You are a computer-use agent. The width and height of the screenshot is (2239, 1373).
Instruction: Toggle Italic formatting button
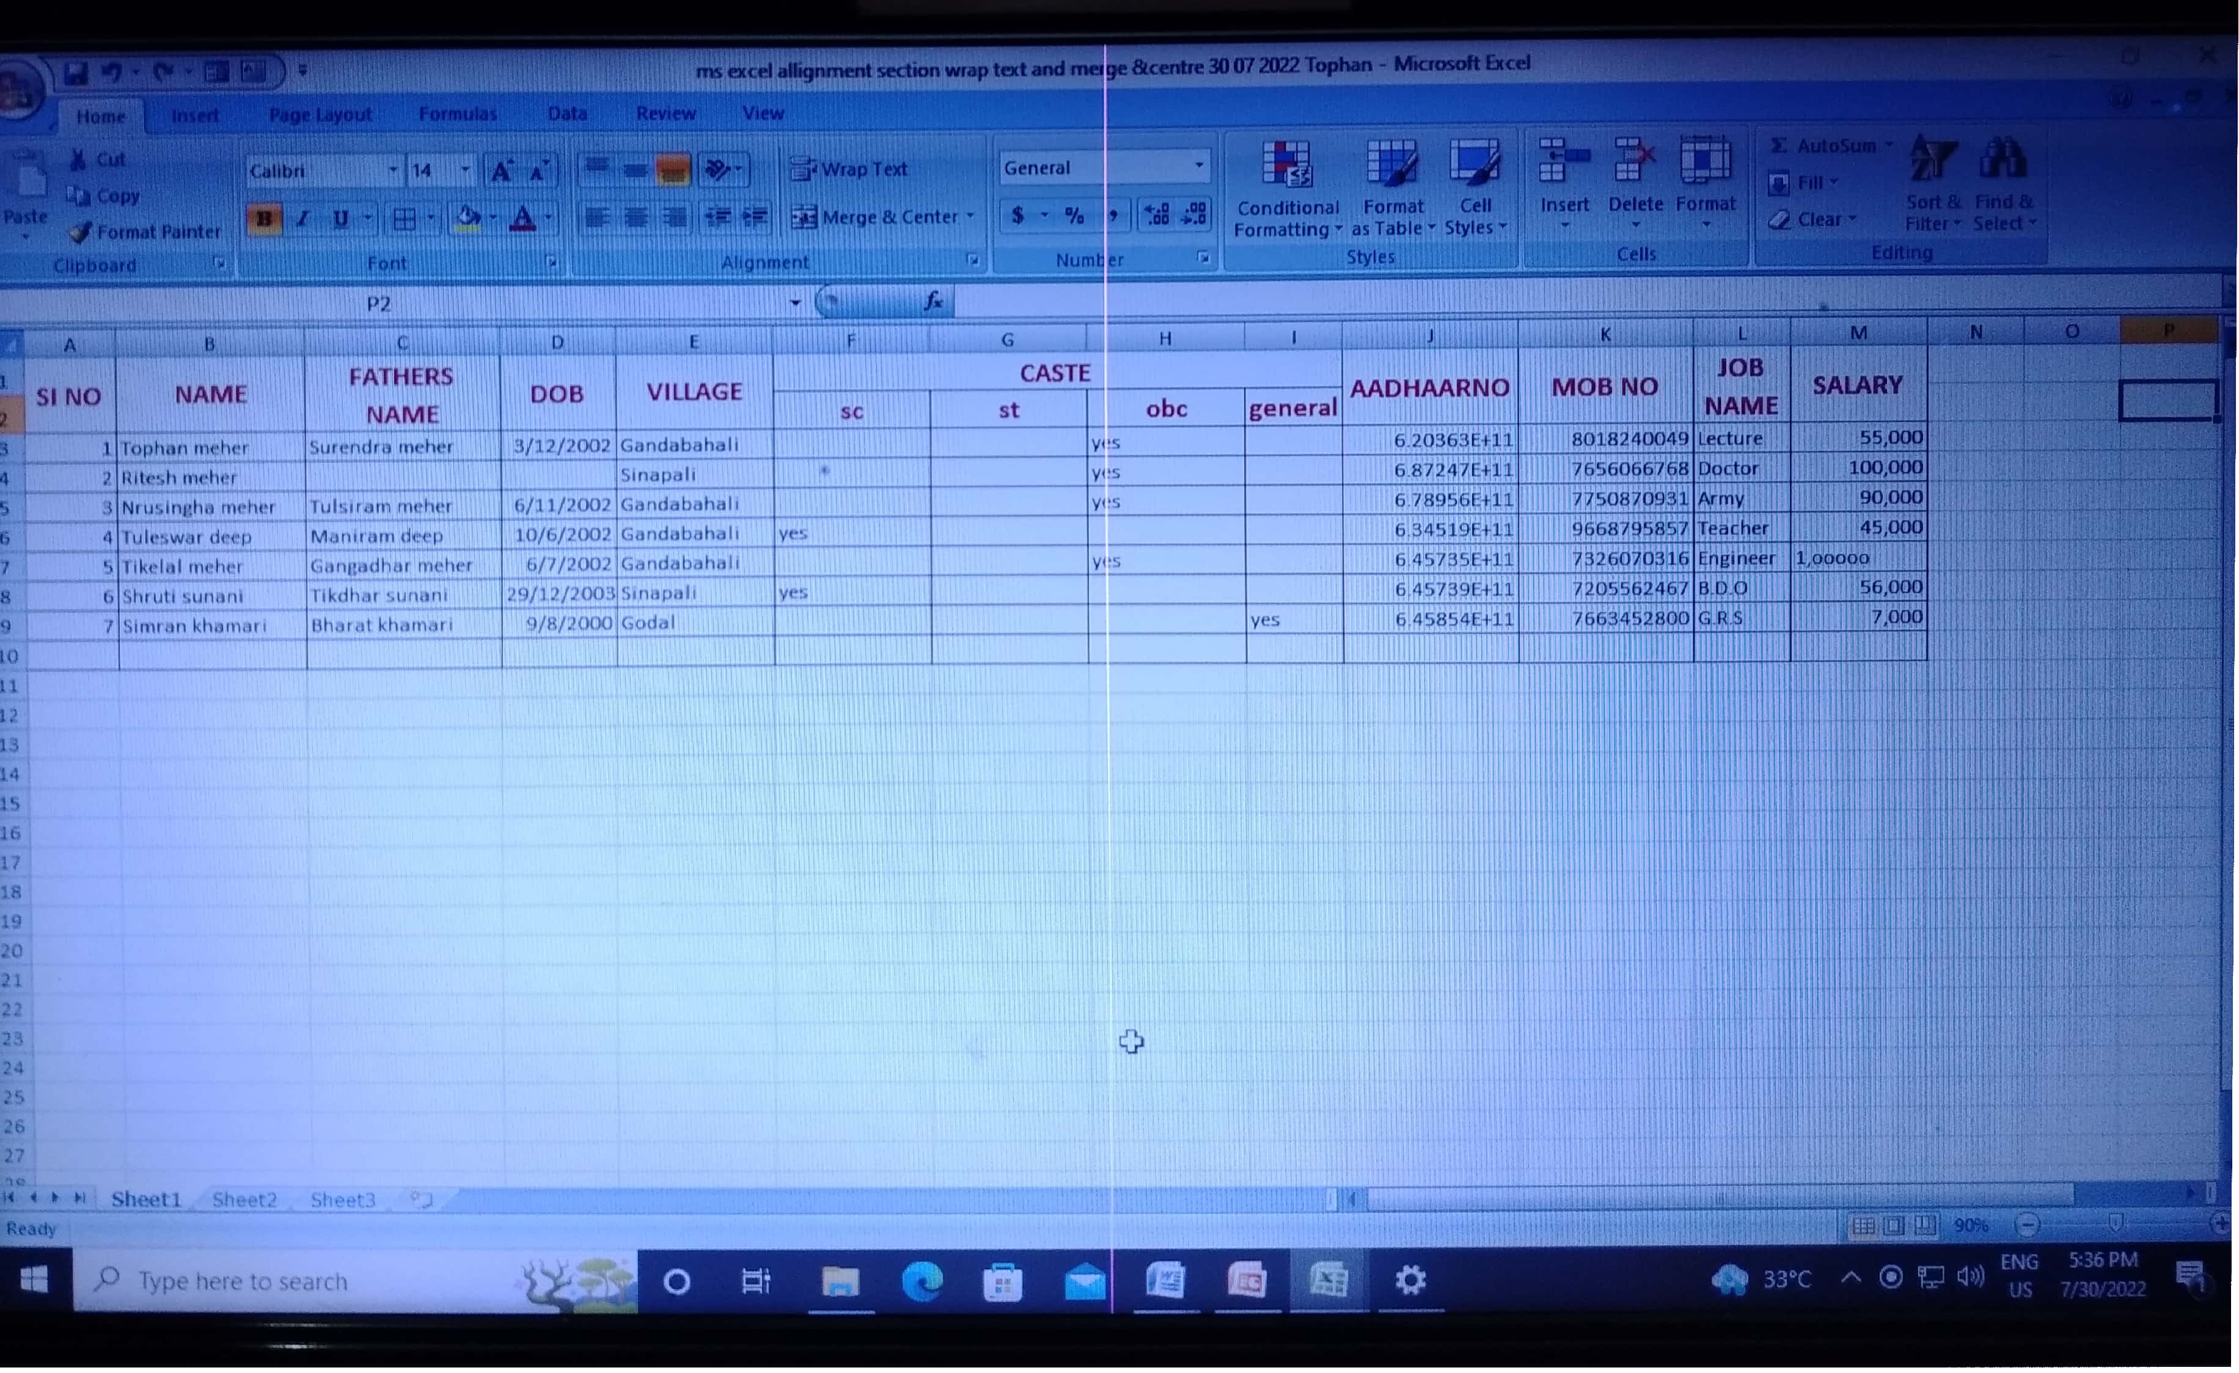click(304, 219)
